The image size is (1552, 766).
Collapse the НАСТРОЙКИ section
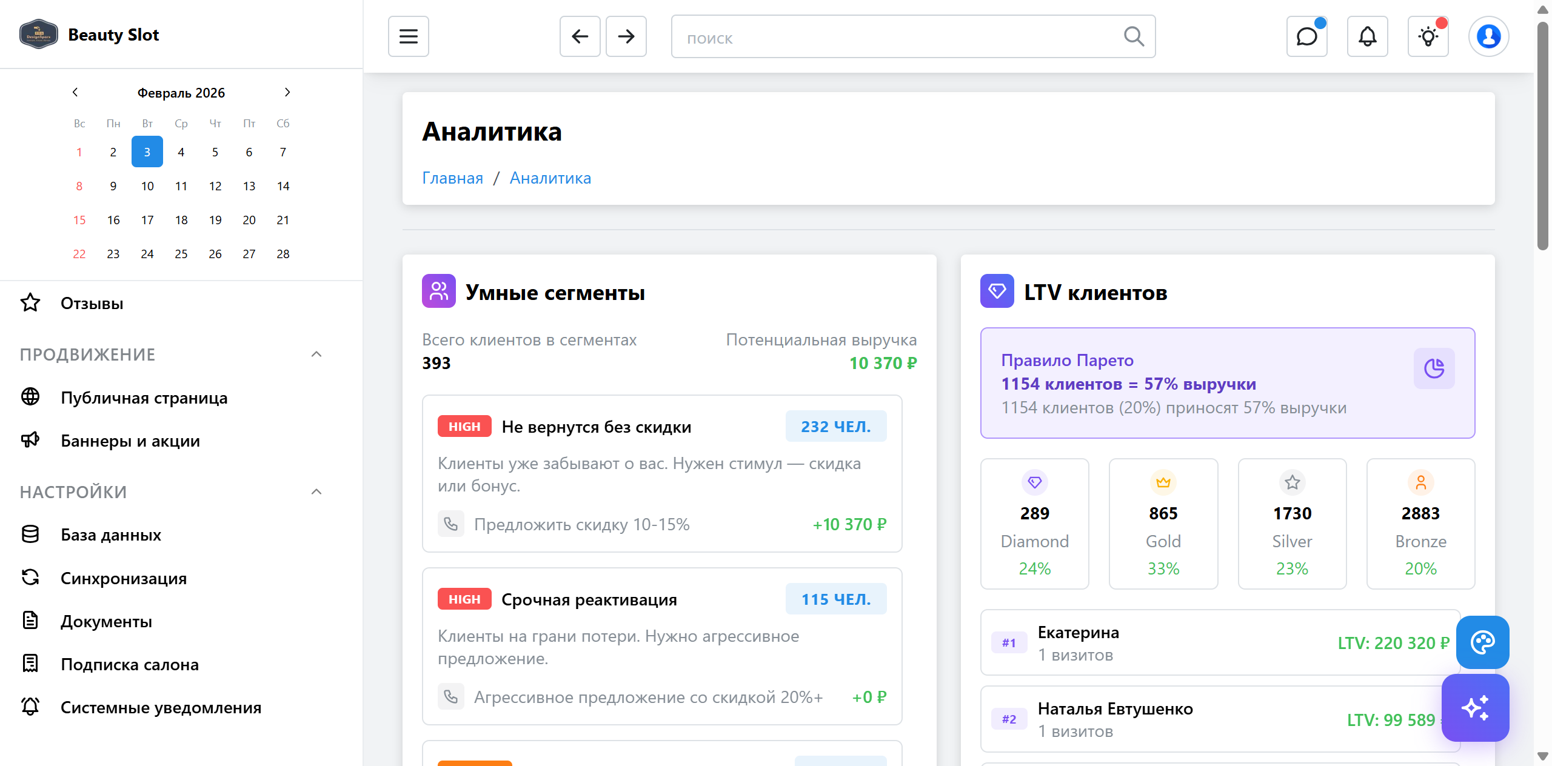(316, 492)
